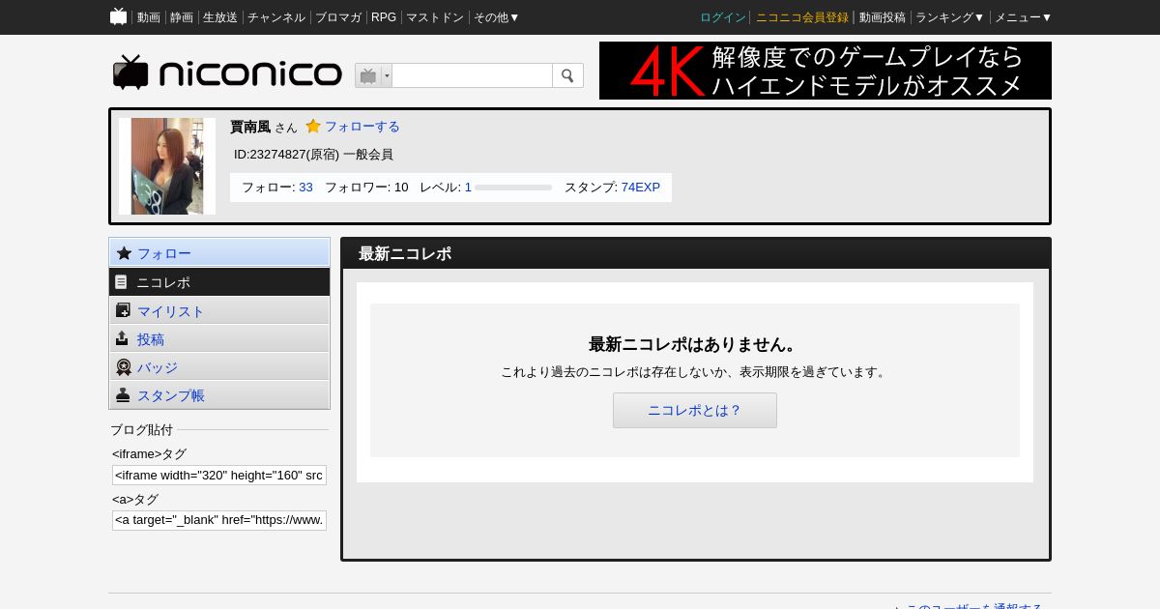Click the 投稿 upload icon
Screen dimensions: 1160x609
click(122, 338)
